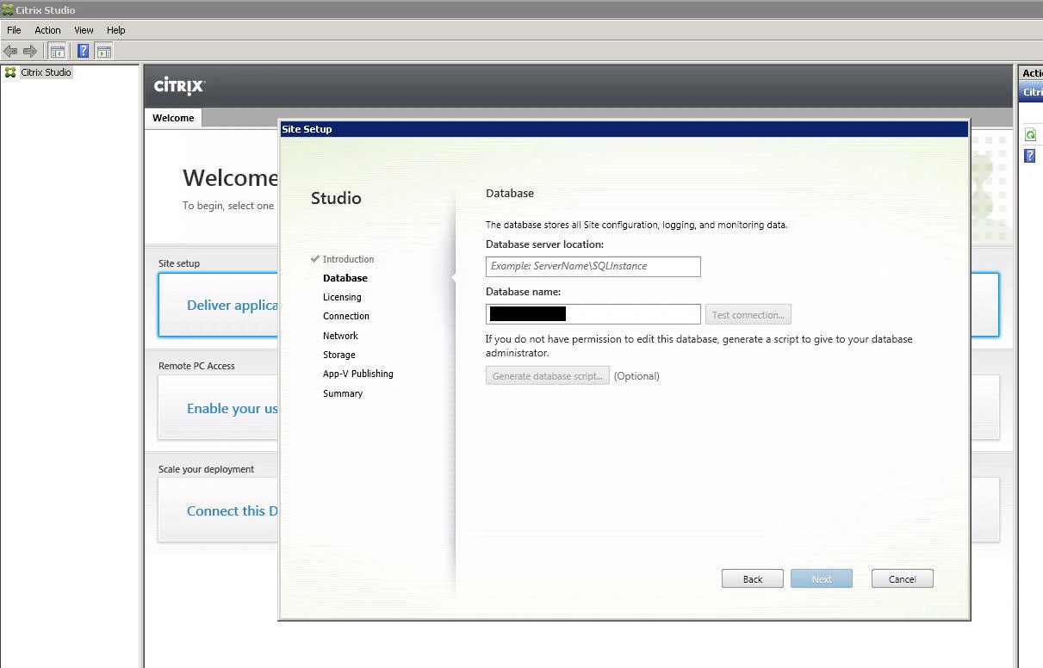Click the Generate database script button

(x=547, y=376)
